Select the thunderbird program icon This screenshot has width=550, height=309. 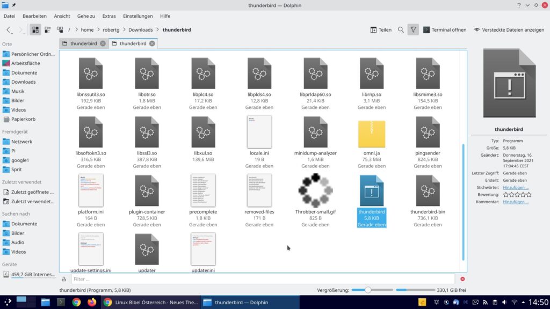pos(372,190)
